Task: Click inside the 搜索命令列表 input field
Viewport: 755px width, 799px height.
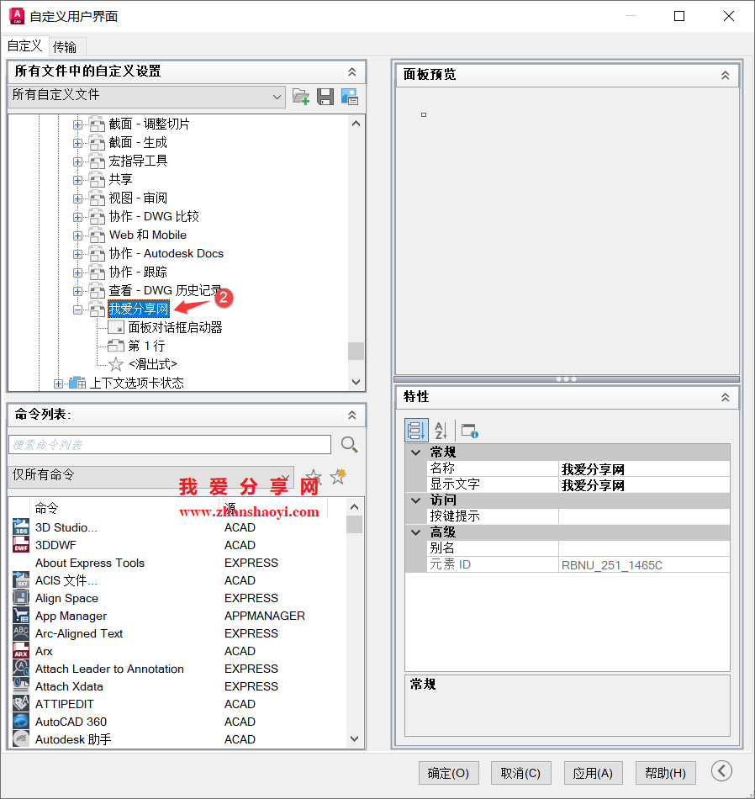Action: (168, 444)
